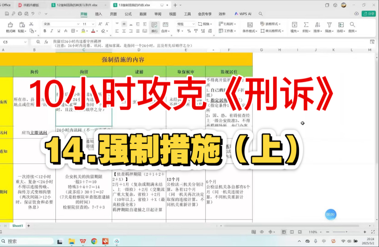Click the Cut scissors icon
Image resolution: width=379 pixels, height=247 pixels.
click(31, 24)
